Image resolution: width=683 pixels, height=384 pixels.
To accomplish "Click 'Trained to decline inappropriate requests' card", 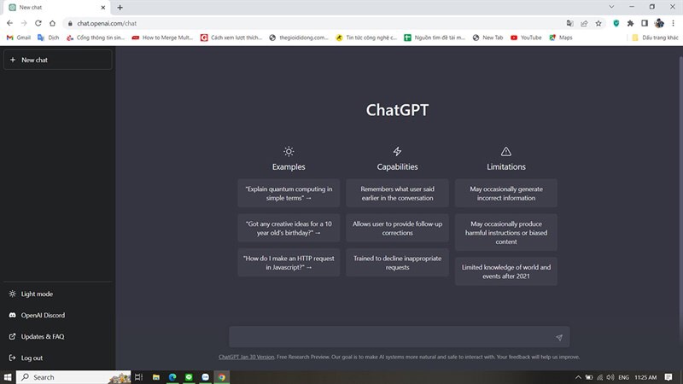I will 397,263.
